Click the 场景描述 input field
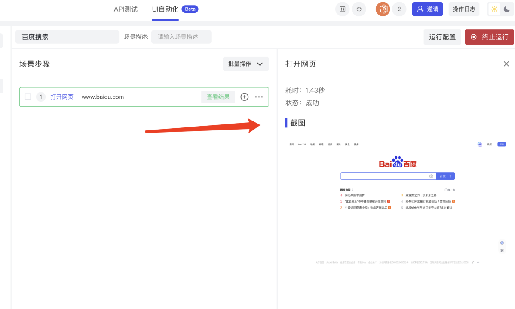This screenshot has width=515, height=309. point(181,37)
